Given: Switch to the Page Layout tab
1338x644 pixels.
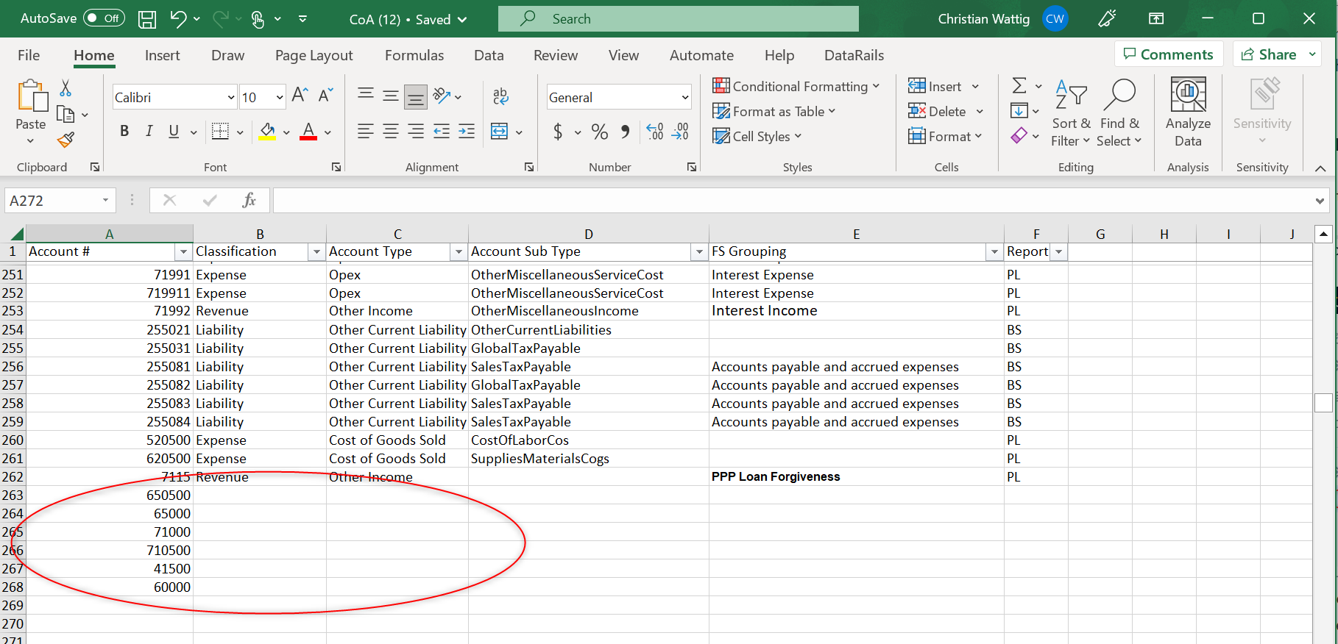Looking at the screenshot, I should click(x=314, y=55).
